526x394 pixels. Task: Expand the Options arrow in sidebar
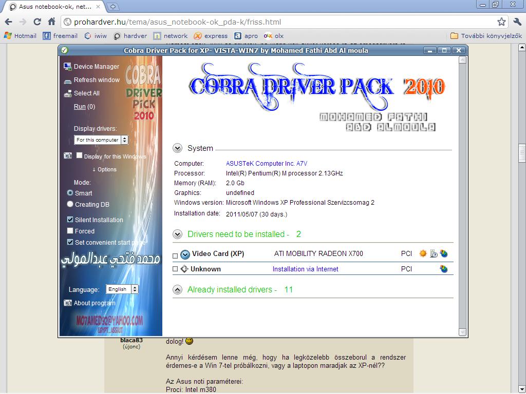[x=104, y=169]
